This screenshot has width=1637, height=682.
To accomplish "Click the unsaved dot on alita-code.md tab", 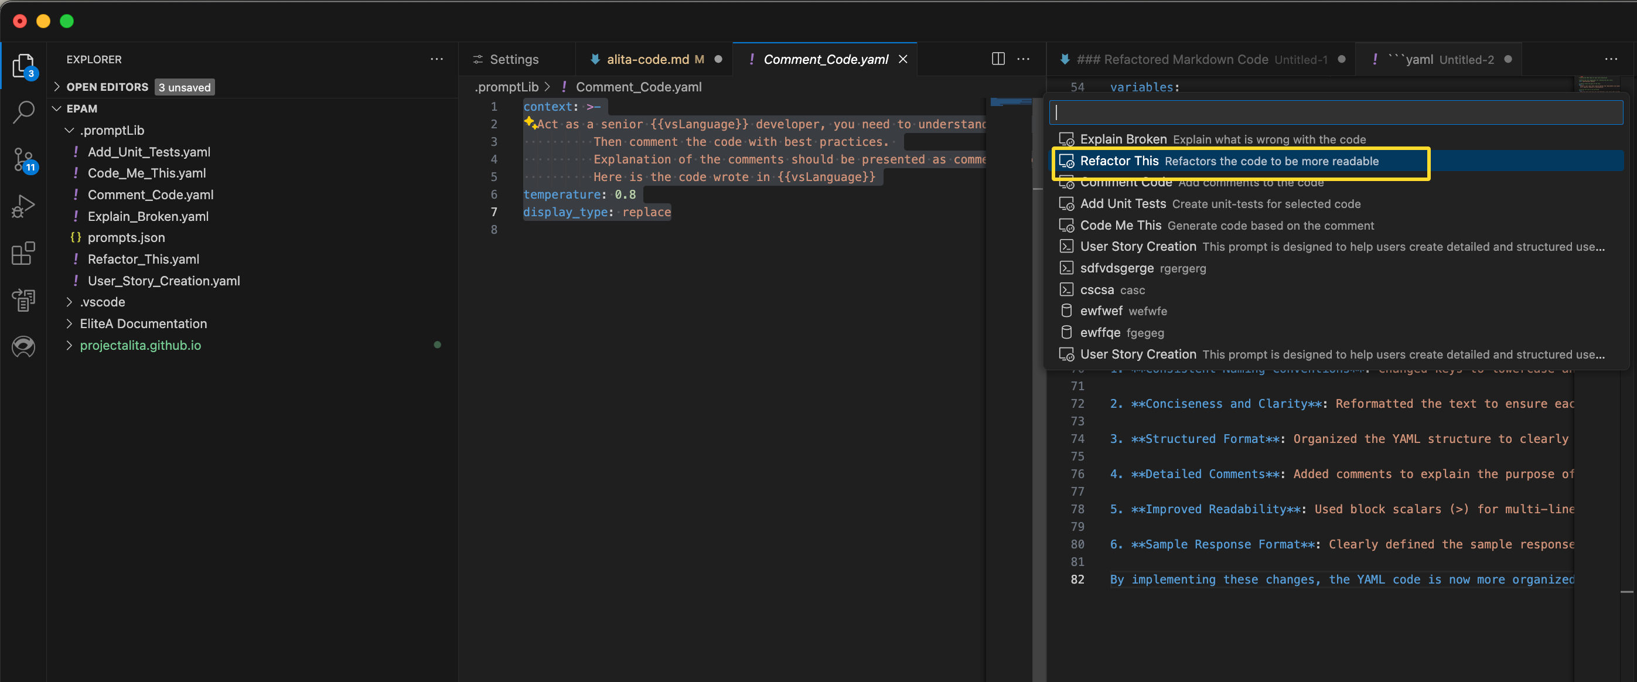I will click(718, 59).
